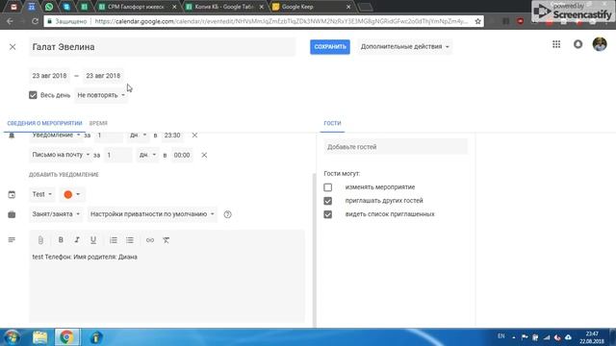The width and height of the screenshot is (616, 346).
Task: Remove the 23:30 notification
Action: pyautogui.click(x=194, y=135)
